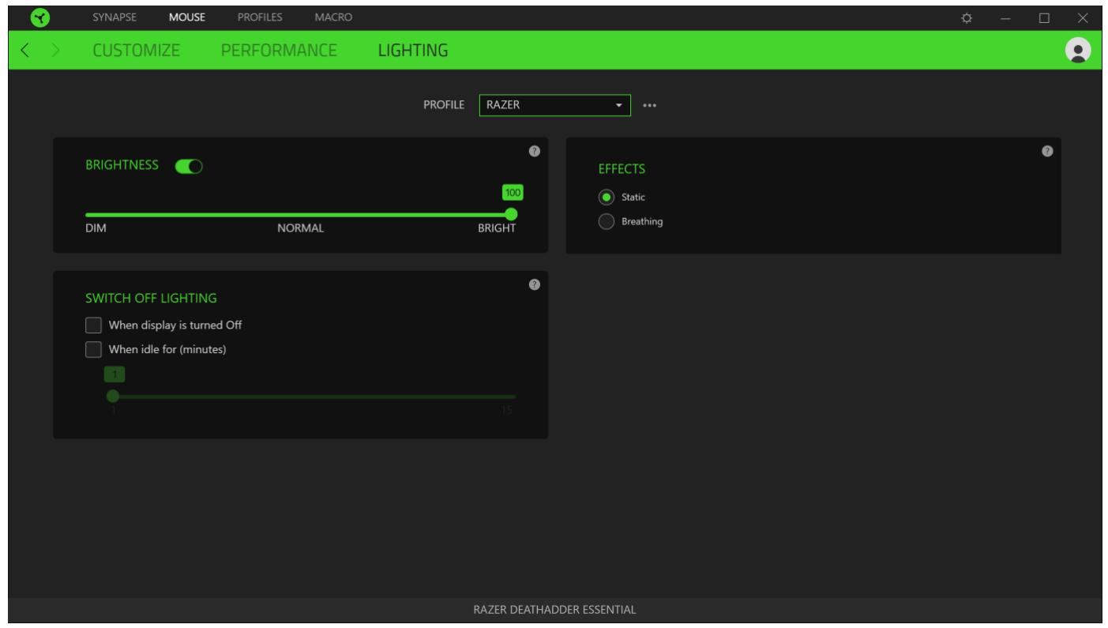Click the DIM brightness label
Image resolution: width=1108 pixels, height=628 pixels.
tap(95, 229)
